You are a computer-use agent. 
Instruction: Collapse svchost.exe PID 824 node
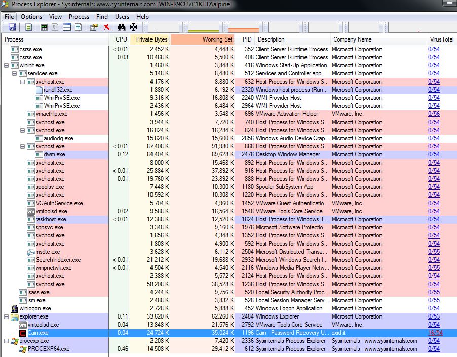[x=22, y=131]
